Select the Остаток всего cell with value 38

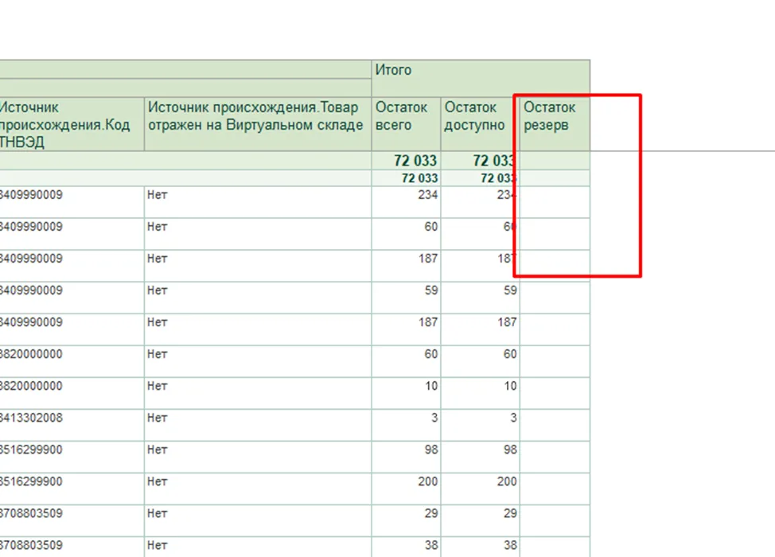(x=407, y=547)
